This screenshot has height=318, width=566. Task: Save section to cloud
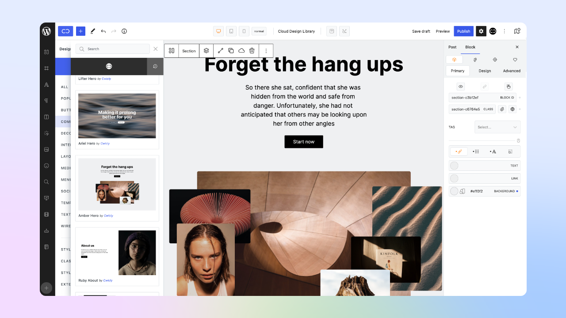[241, 51]
